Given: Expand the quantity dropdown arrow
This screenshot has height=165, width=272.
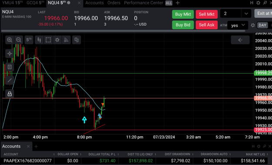Looking at the screenshot, I should click(x=246, y=13).
